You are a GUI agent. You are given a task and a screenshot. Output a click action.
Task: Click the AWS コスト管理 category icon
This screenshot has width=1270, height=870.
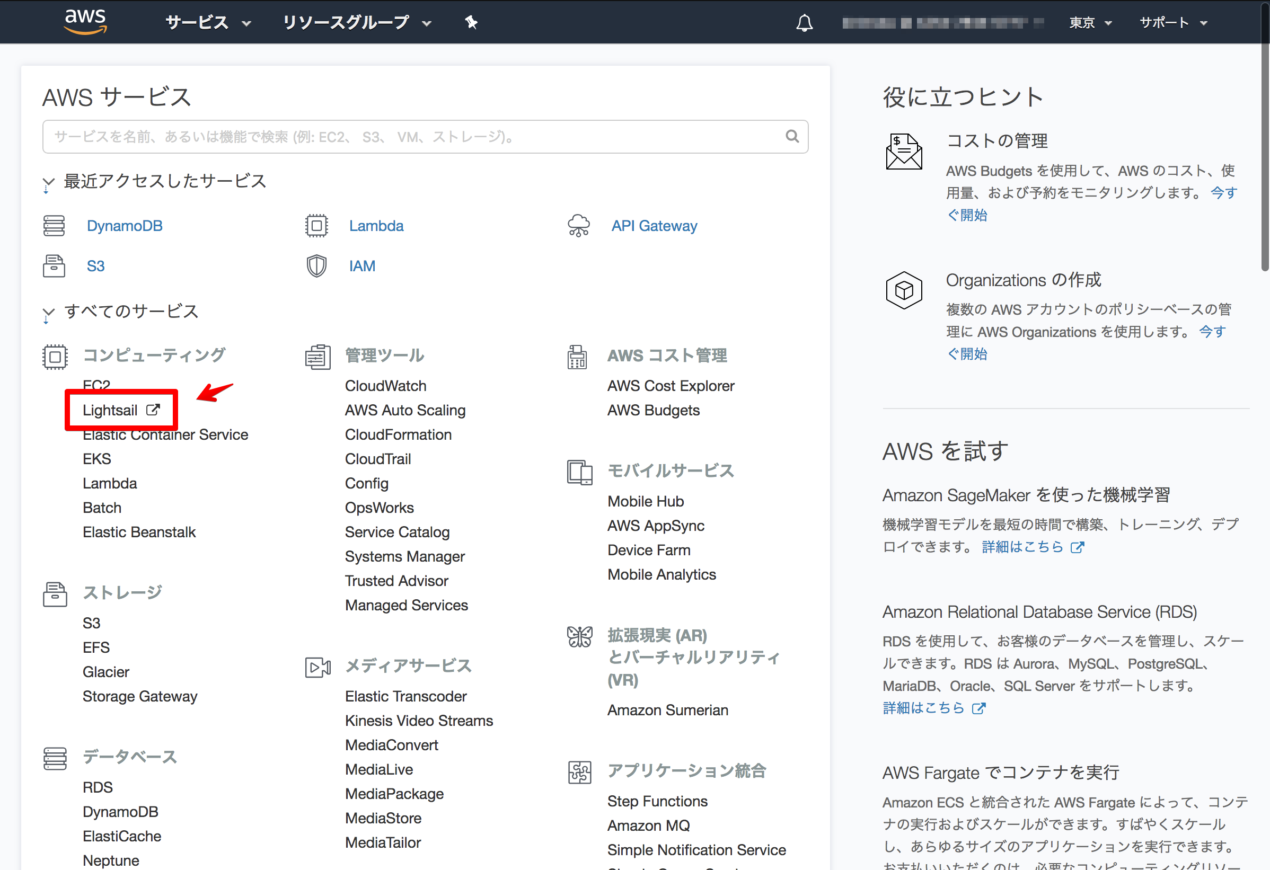pyautogui.click(x=577, y=357)
